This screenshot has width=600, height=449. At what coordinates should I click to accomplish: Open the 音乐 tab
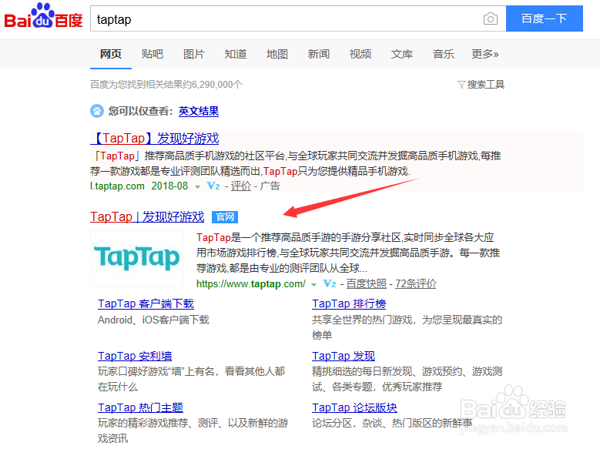click(444, 54)
